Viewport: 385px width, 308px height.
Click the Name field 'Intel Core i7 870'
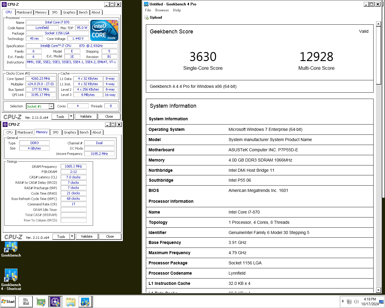point(57,22)
